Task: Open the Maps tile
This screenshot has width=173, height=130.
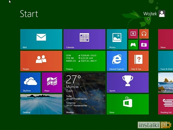Action: [52, 82]
